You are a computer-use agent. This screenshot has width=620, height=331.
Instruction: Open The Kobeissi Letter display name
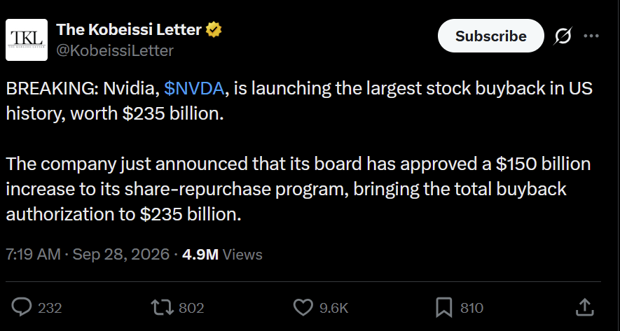(x=129, y=29)
